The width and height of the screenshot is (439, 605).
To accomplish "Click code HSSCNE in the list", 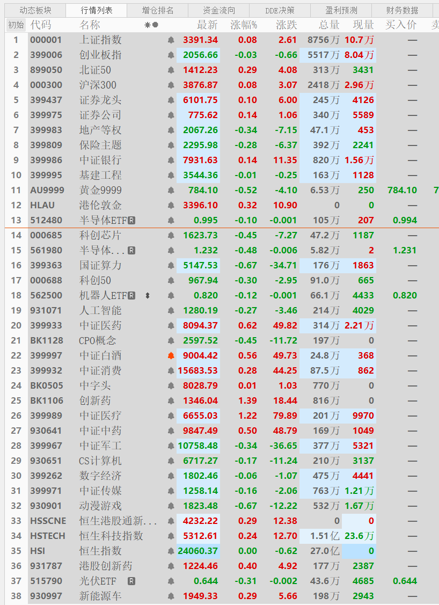I will 48,521.
